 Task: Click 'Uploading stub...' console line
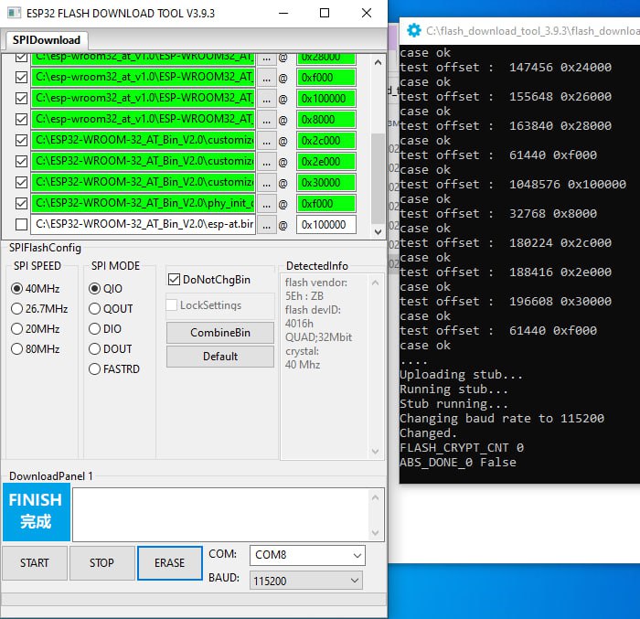461,375
